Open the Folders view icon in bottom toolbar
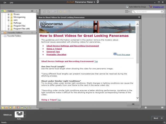Viewport: 166px width, 124px height. [x=3, y=108]
